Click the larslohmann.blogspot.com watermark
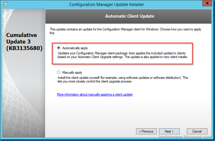 185,137
